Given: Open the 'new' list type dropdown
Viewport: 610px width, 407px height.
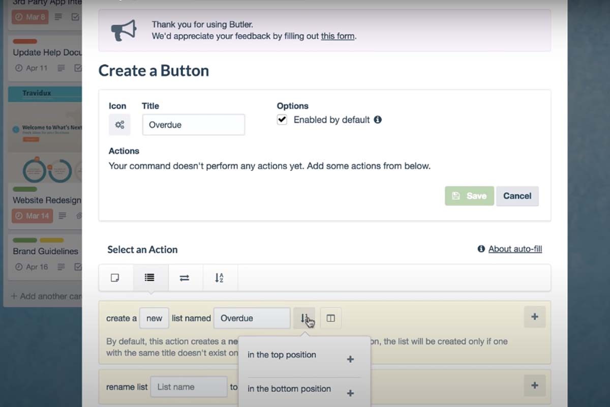Looking at the screenshot, I should 154,317.
